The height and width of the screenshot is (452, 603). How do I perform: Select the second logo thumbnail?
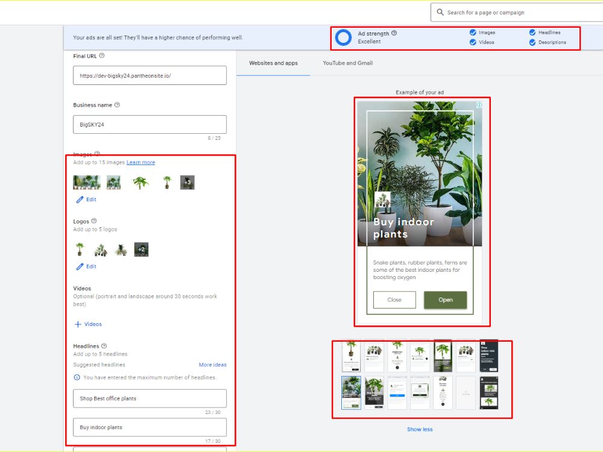pyautogui.click(x=101, y=250)
